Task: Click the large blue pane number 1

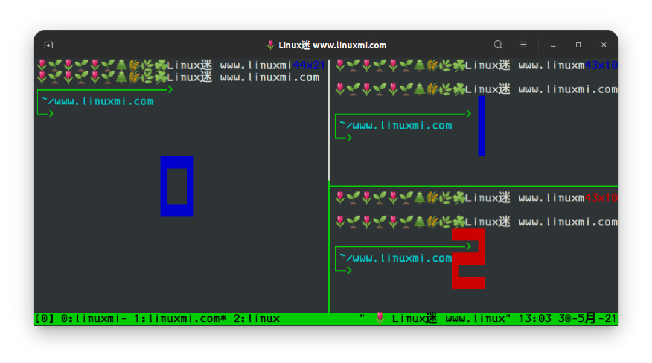Action: 482,126
